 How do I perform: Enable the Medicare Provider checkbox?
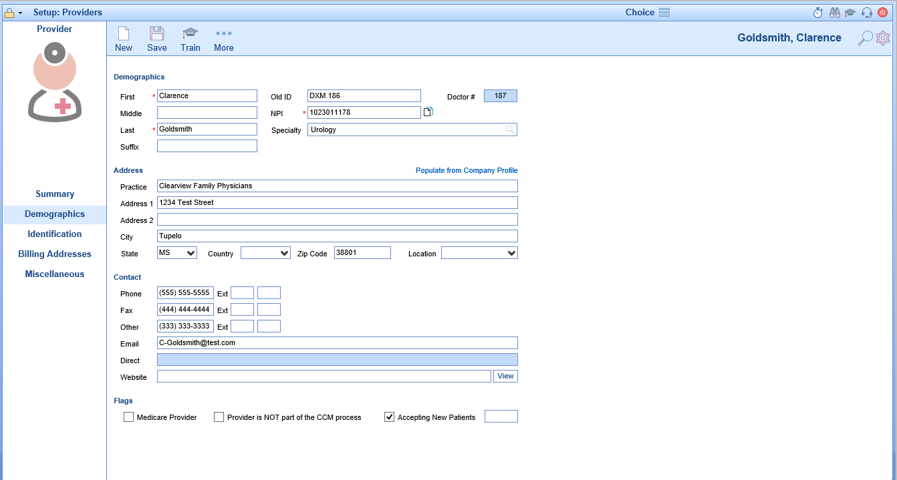click(129, 417)
